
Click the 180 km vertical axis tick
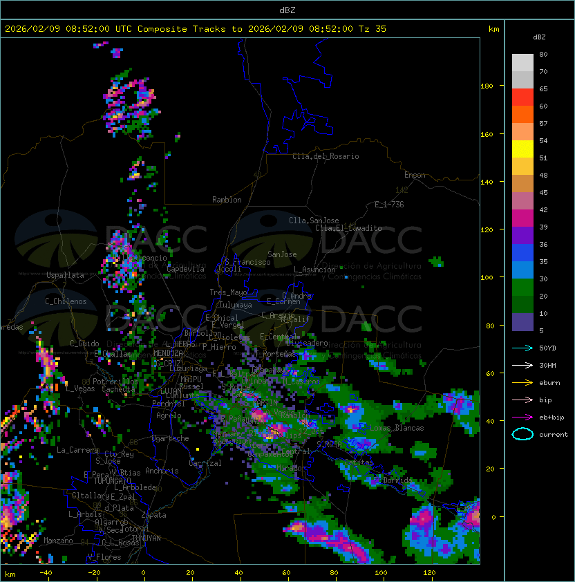click(x=487, y=86)
